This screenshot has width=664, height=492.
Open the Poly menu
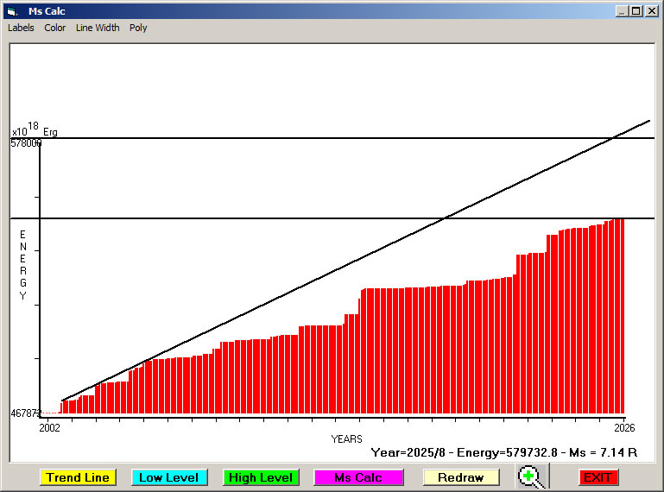coord(138,28)
